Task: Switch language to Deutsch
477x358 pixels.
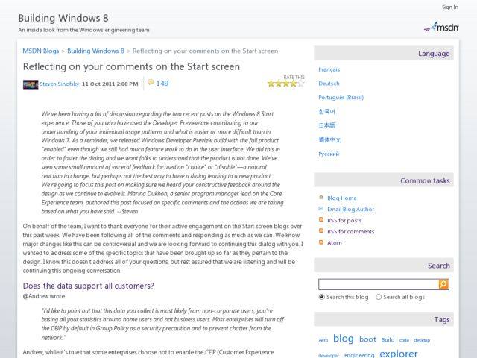Action: [x=329, y=84]
